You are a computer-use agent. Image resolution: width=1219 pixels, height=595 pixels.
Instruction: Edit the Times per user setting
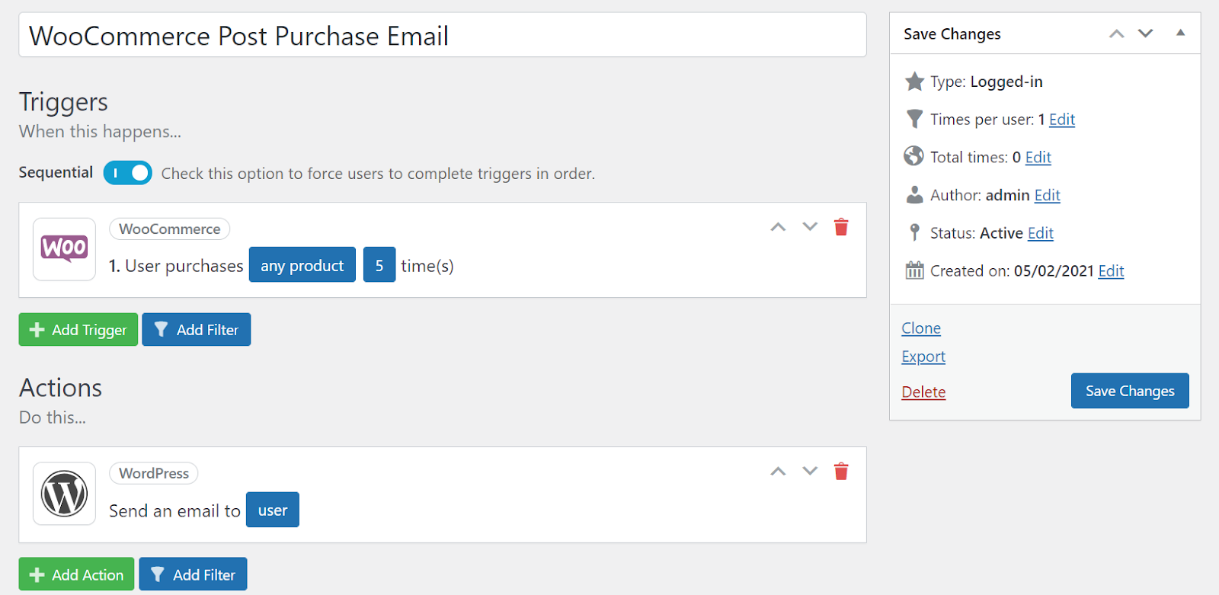1062,120
